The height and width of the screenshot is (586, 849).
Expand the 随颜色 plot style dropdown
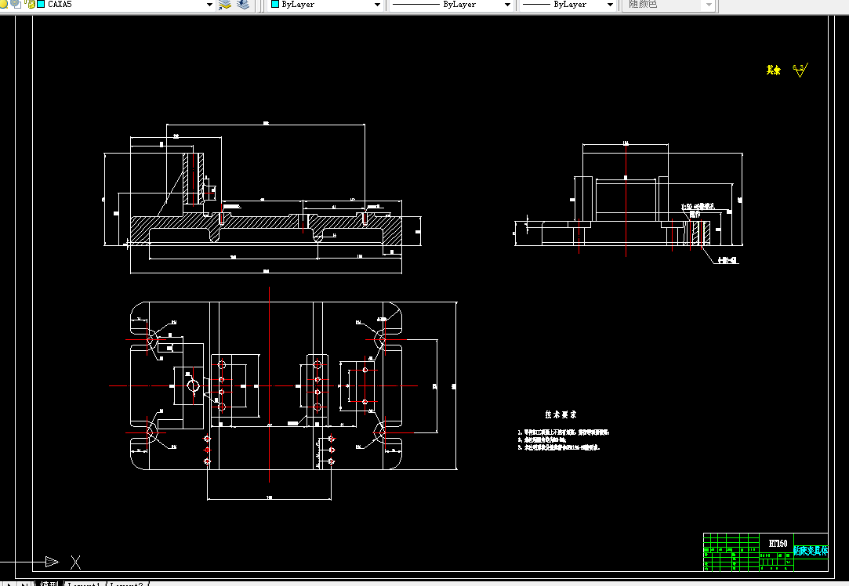click(709, 5)
